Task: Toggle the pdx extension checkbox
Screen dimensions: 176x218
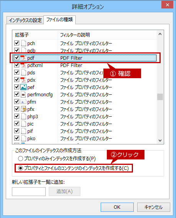Action: pyautogui.click(x=17, y=79)
